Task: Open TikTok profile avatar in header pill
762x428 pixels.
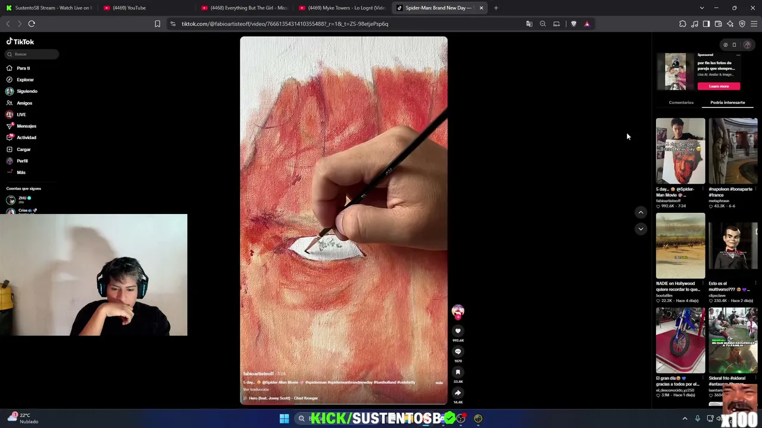Action: (747, 45)
